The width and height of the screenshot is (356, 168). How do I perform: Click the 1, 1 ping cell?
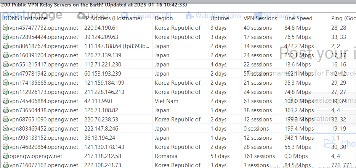coord(335,138)
